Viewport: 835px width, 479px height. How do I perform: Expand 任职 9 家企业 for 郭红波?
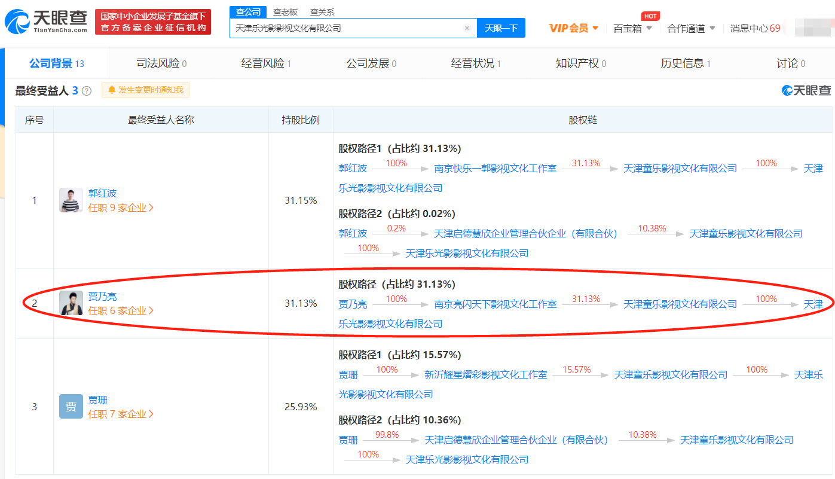(121, 208)
